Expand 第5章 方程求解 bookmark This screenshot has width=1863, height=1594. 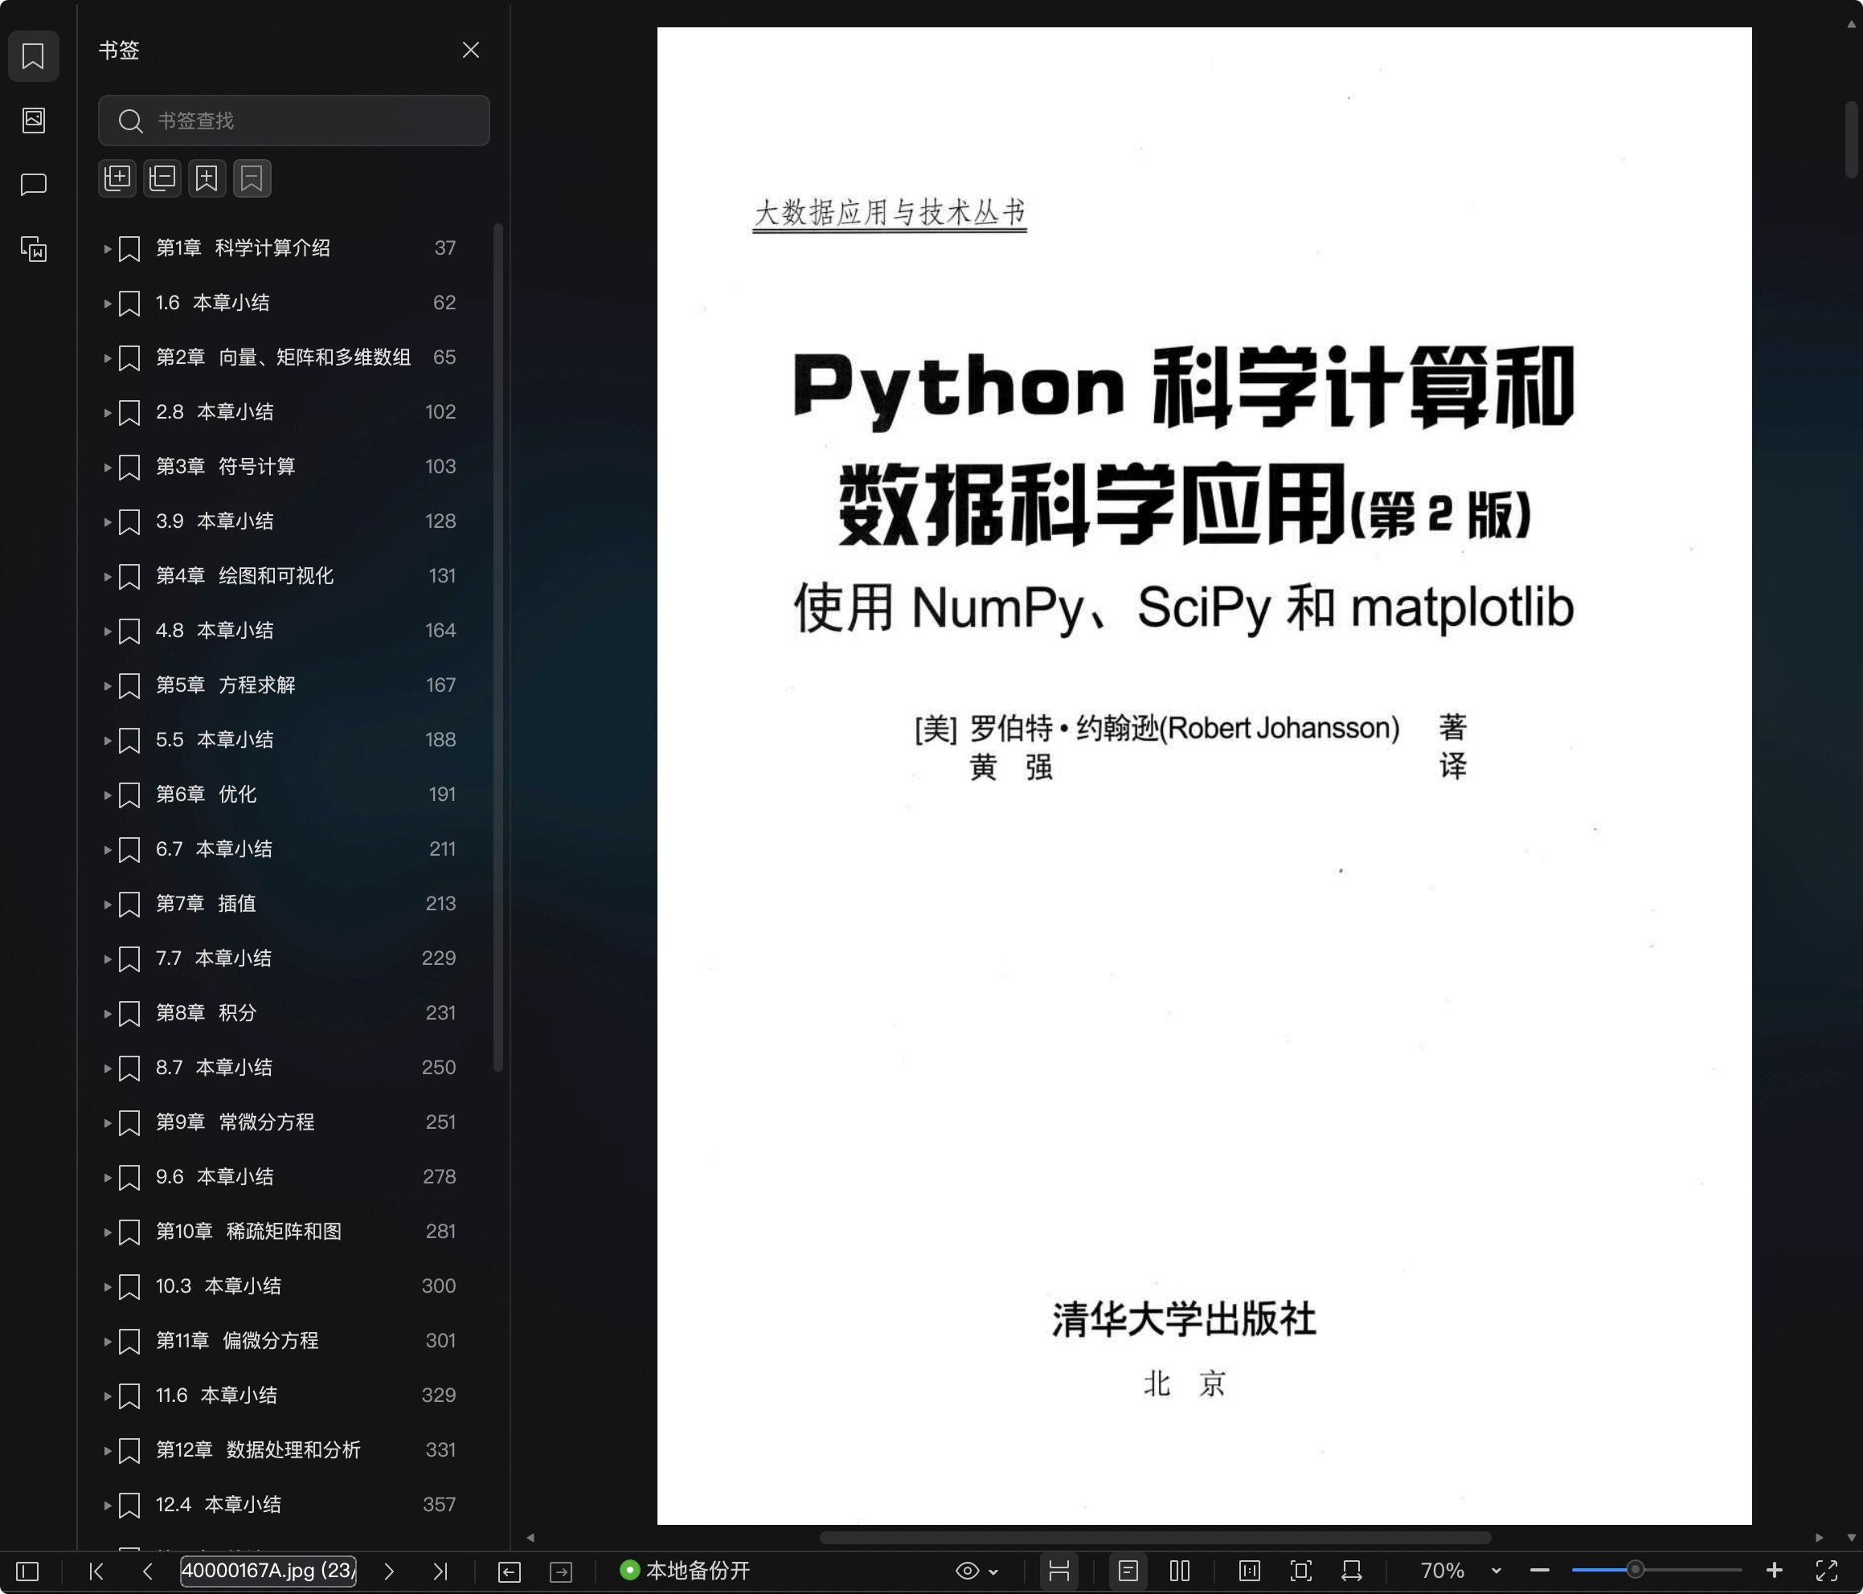pyautogui.click(x=107, y=686)
